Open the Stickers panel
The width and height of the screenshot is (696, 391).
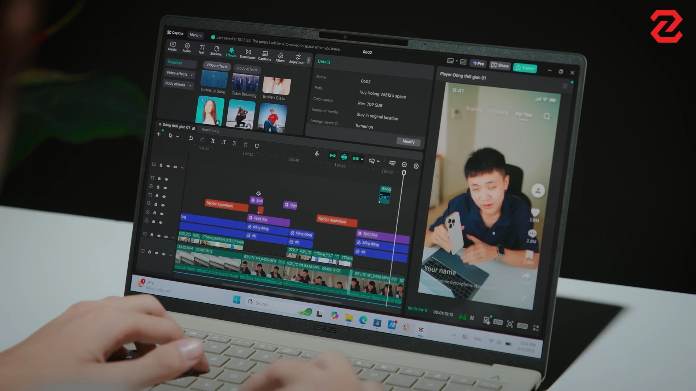click(x=216, y=51)
